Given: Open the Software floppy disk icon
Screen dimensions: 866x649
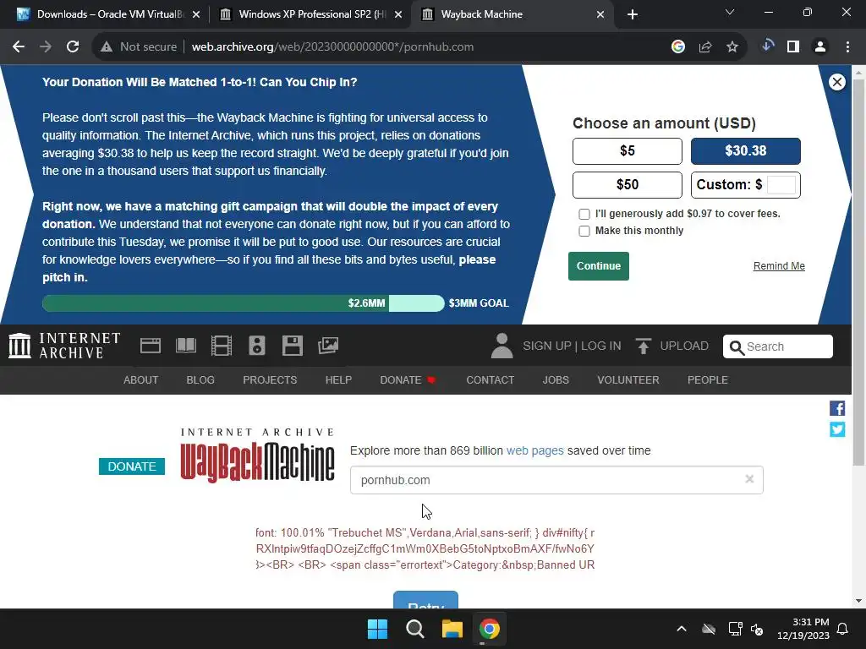Looking at the screenshot, I should [292, 346].
